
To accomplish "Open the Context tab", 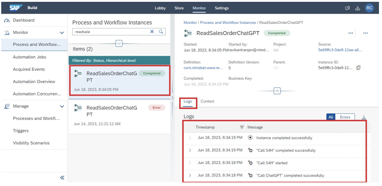I will tap(207, 101).
